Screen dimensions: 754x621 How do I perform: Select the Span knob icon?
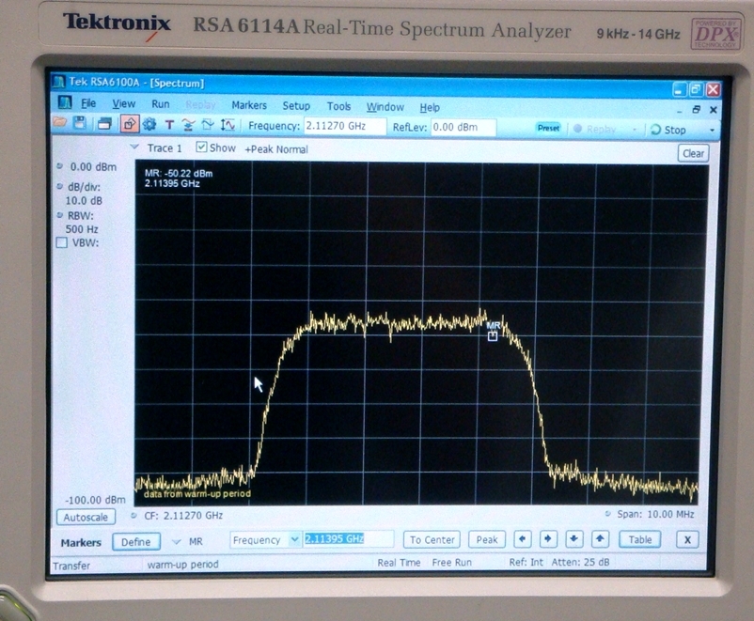click(608, 514)
